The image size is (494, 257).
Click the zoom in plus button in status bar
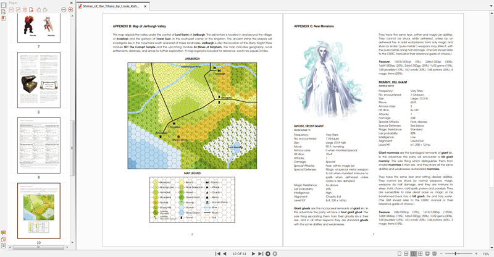[474, 254]
